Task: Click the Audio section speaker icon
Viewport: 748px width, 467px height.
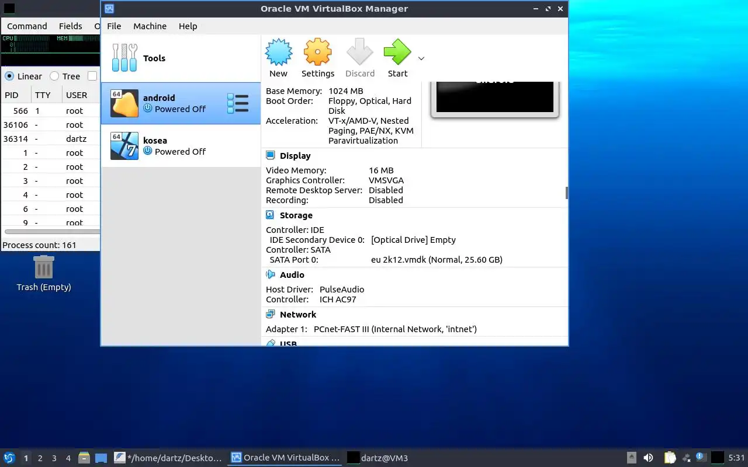Action: pyautogui.click(x=271, y=275)
